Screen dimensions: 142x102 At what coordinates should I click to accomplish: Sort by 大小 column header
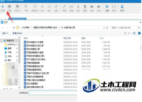[x=102, y=38]
